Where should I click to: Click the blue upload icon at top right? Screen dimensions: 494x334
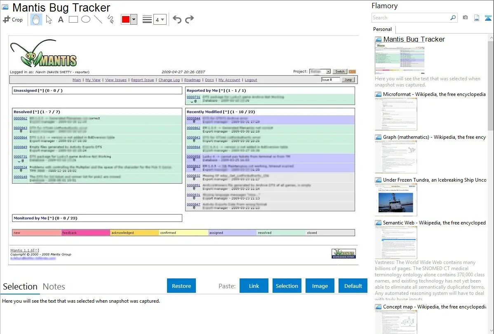[488, 18]
